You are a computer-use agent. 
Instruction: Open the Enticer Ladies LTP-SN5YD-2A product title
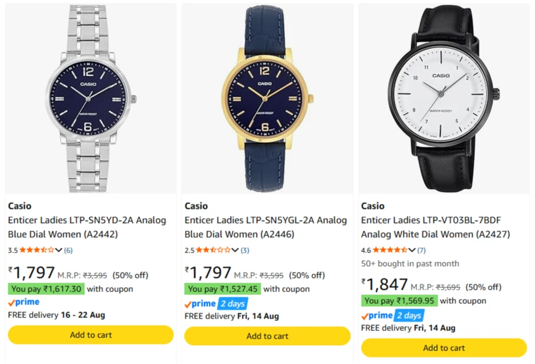pyautogui.click(x=87, y=227)
